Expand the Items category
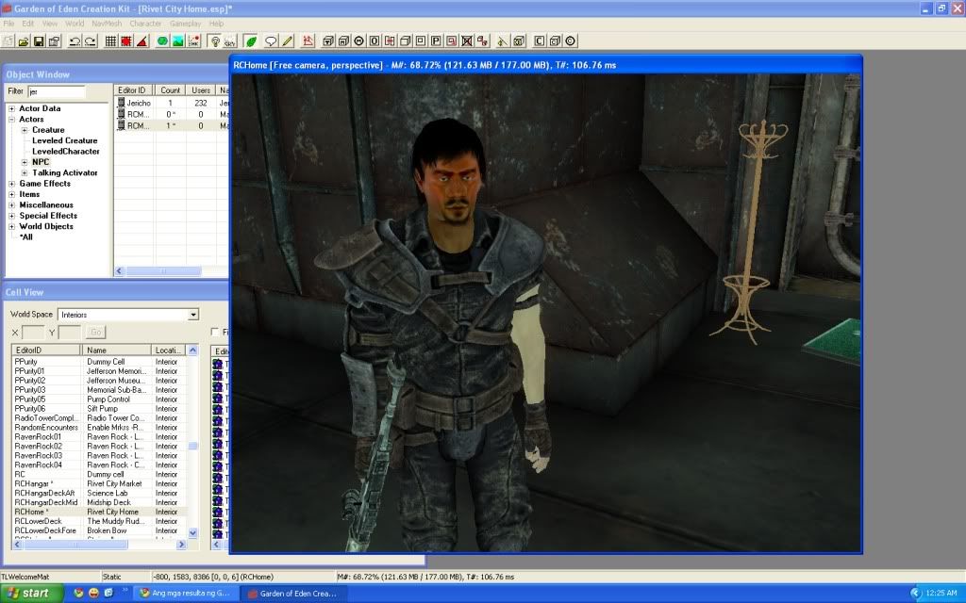This screenshot has height=603, width=966. click(11, 194)
